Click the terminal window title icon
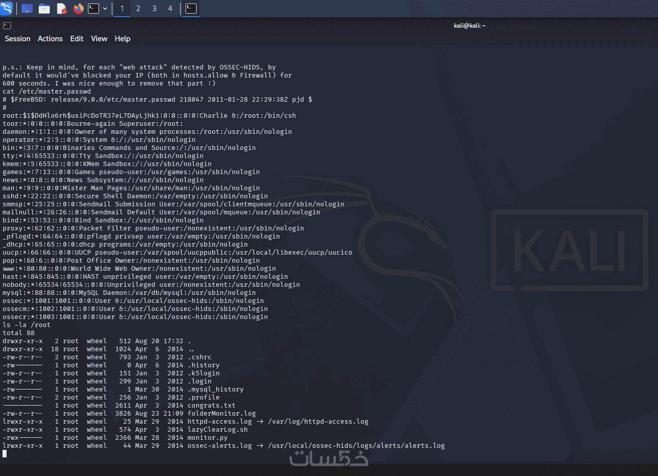This screenshot has height=476, width=658. 7,26
